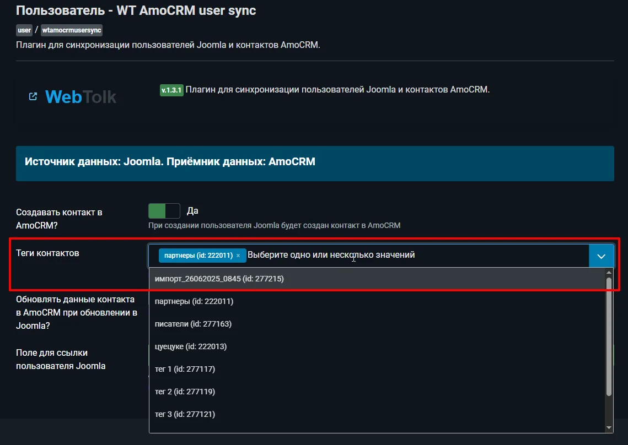Disable the «Создавать контакт в AmoCRM?» switch
628x445 pixels.
click(164, 211)
